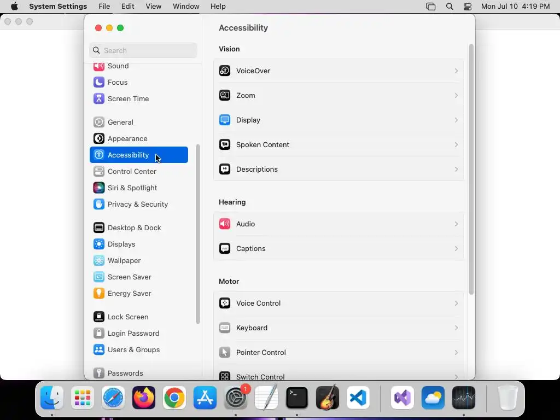Expand Keyboard row chevron
Image resolution: width=560 pixels, height=420 pixels.
tap(456, 328)
